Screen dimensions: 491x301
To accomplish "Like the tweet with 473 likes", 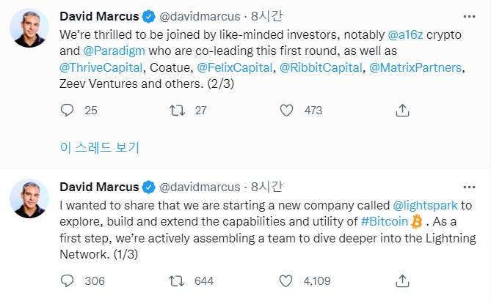I will tap(288, 110).
